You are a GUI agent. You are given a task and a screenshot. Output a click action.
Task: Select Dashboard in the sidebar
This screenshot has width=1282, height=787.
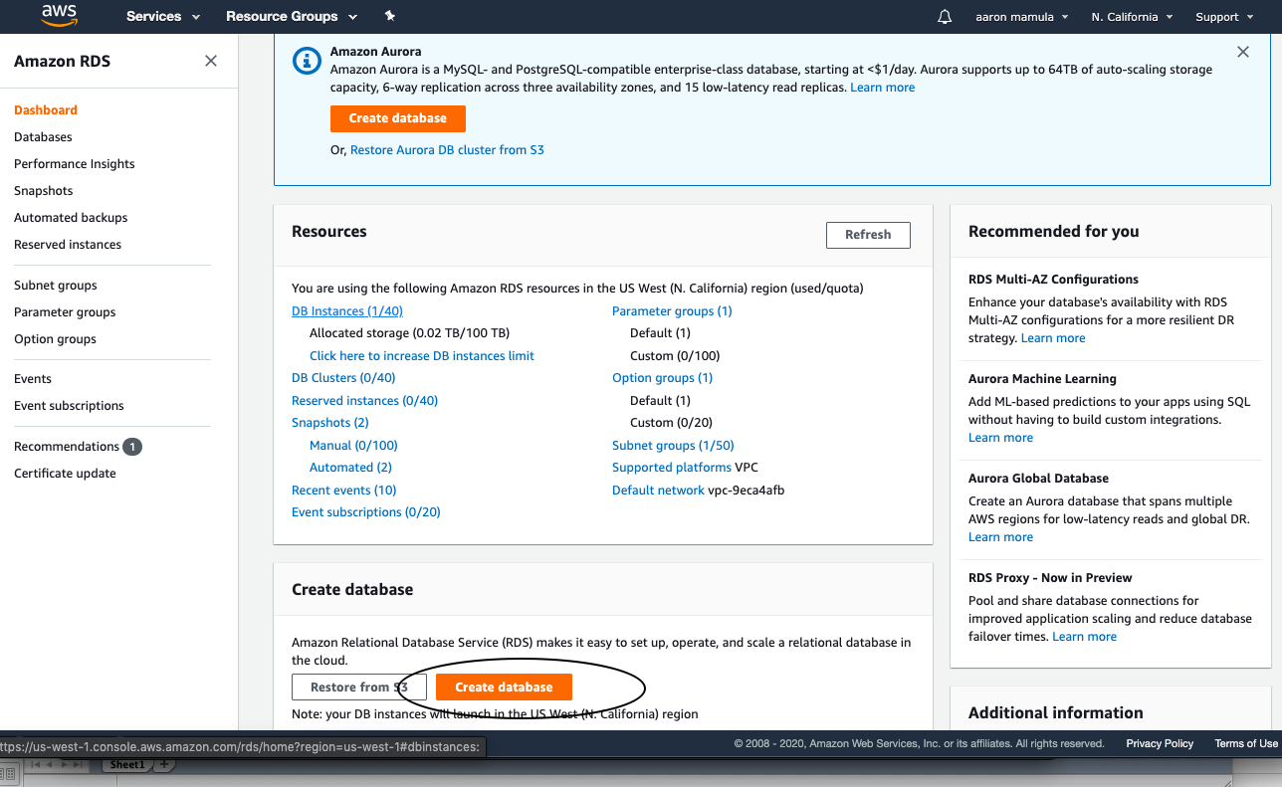46,110
